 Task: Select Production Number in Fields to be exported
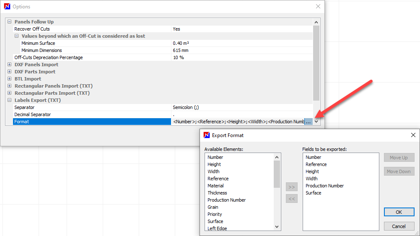[x=325, y=186]
